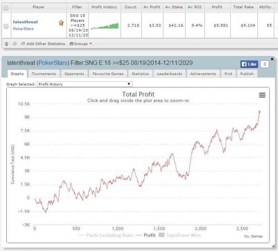Toggle the Significant Wins legend series
The height and width of the screenshot is (251, 278).
pos(180,235)
